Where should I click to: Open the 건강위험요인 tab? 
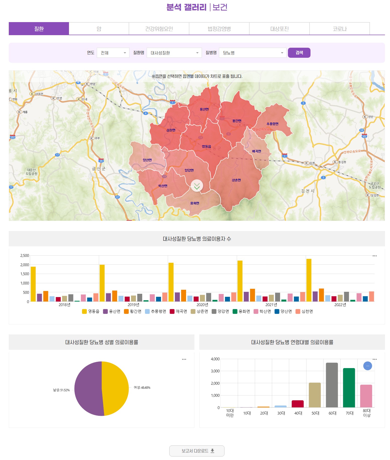pos(159,29)
